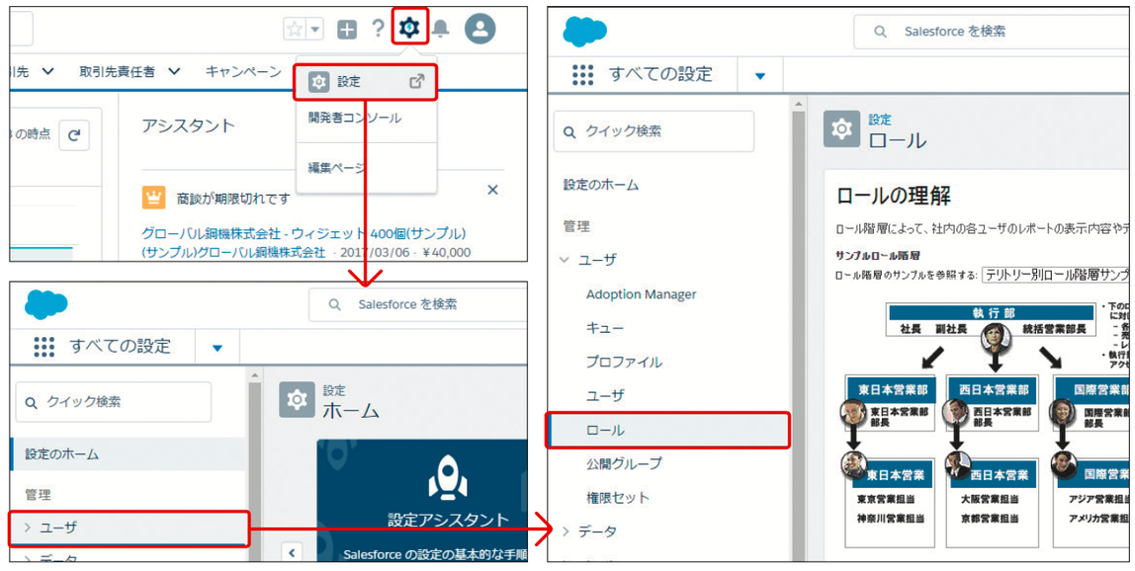The width and height of the screenshot is (1135, 571).
Task: Open app launcher grid in lower-left panel
Action: 44,346
